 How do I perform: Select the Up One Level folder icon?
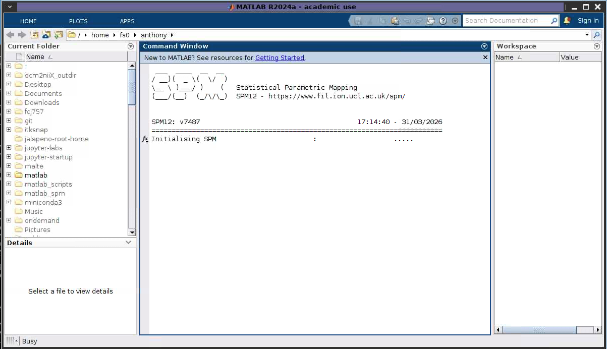coord(35,35)
